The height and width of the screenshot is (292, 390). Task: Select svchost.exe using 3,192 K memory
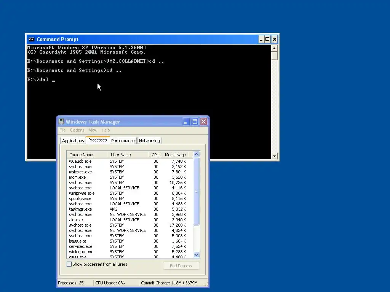(130, 167)
